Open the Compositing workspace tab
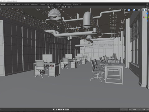This screenshot has width=149, height=112. [67, 4]
